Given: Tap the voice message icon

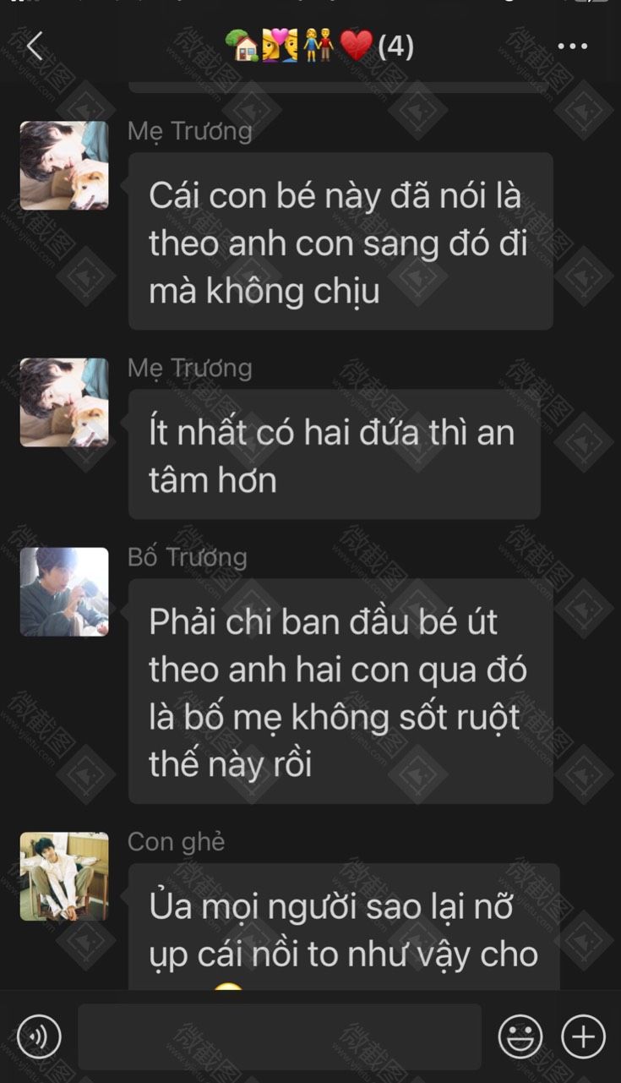Looking at the screenshot, I should click(39, 1037).
